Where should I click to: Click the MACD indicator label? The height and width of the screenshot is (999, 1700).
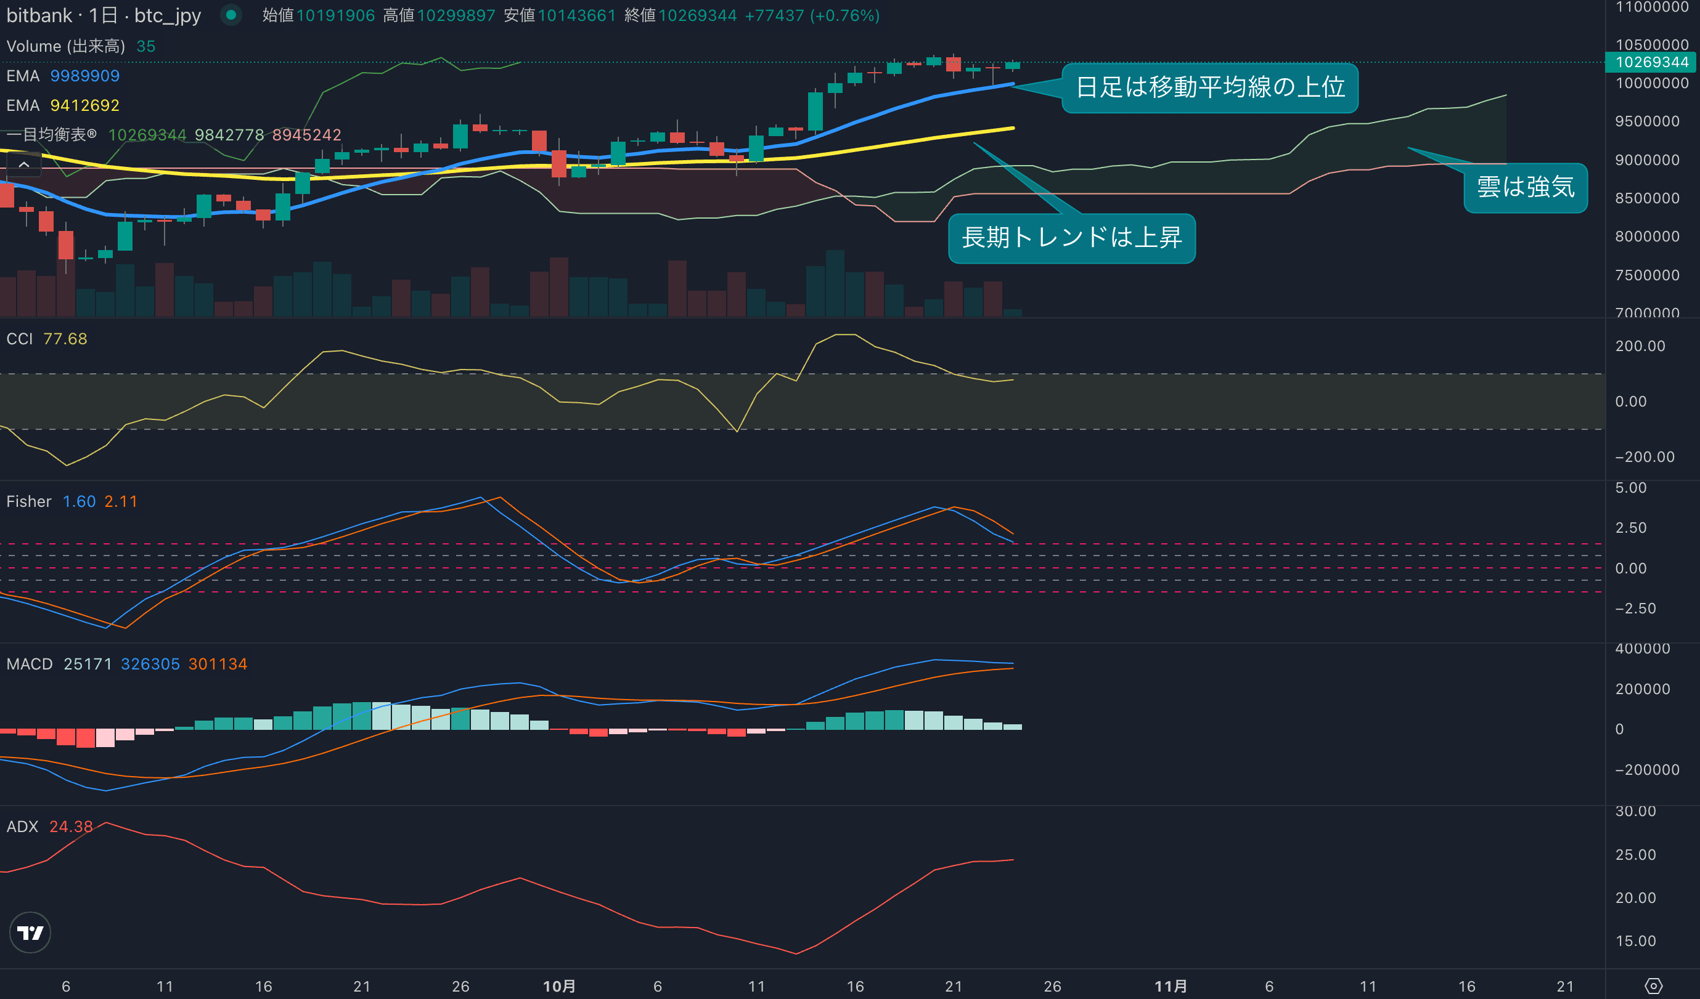[x=30, y=664]
